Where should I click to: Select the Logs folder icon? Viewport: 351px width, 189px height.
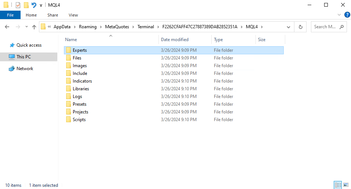(68, 97)
